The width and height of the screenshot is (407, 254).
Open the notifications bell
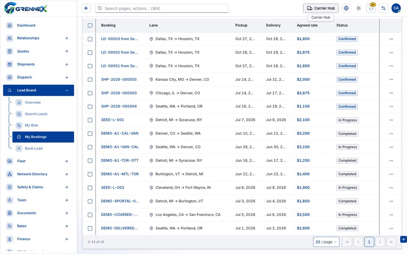click(x=371, y=8)
